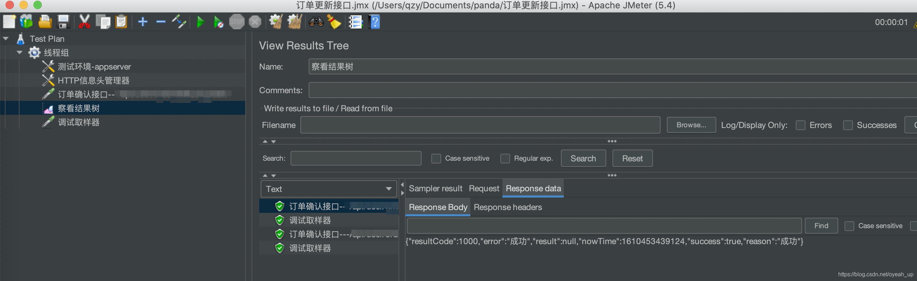The width and height of the screenshot is (917, 281).
Task: Click the Clear results broom icon
Action: click(x=276, y=22)
